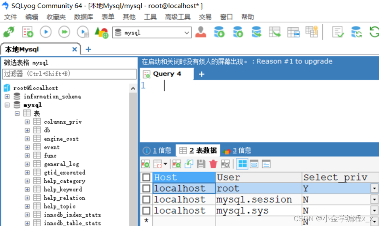Viewport: 379px width, 226px height.
Task: Expand the columns_priv table node
Action: (x=27, y=122)
